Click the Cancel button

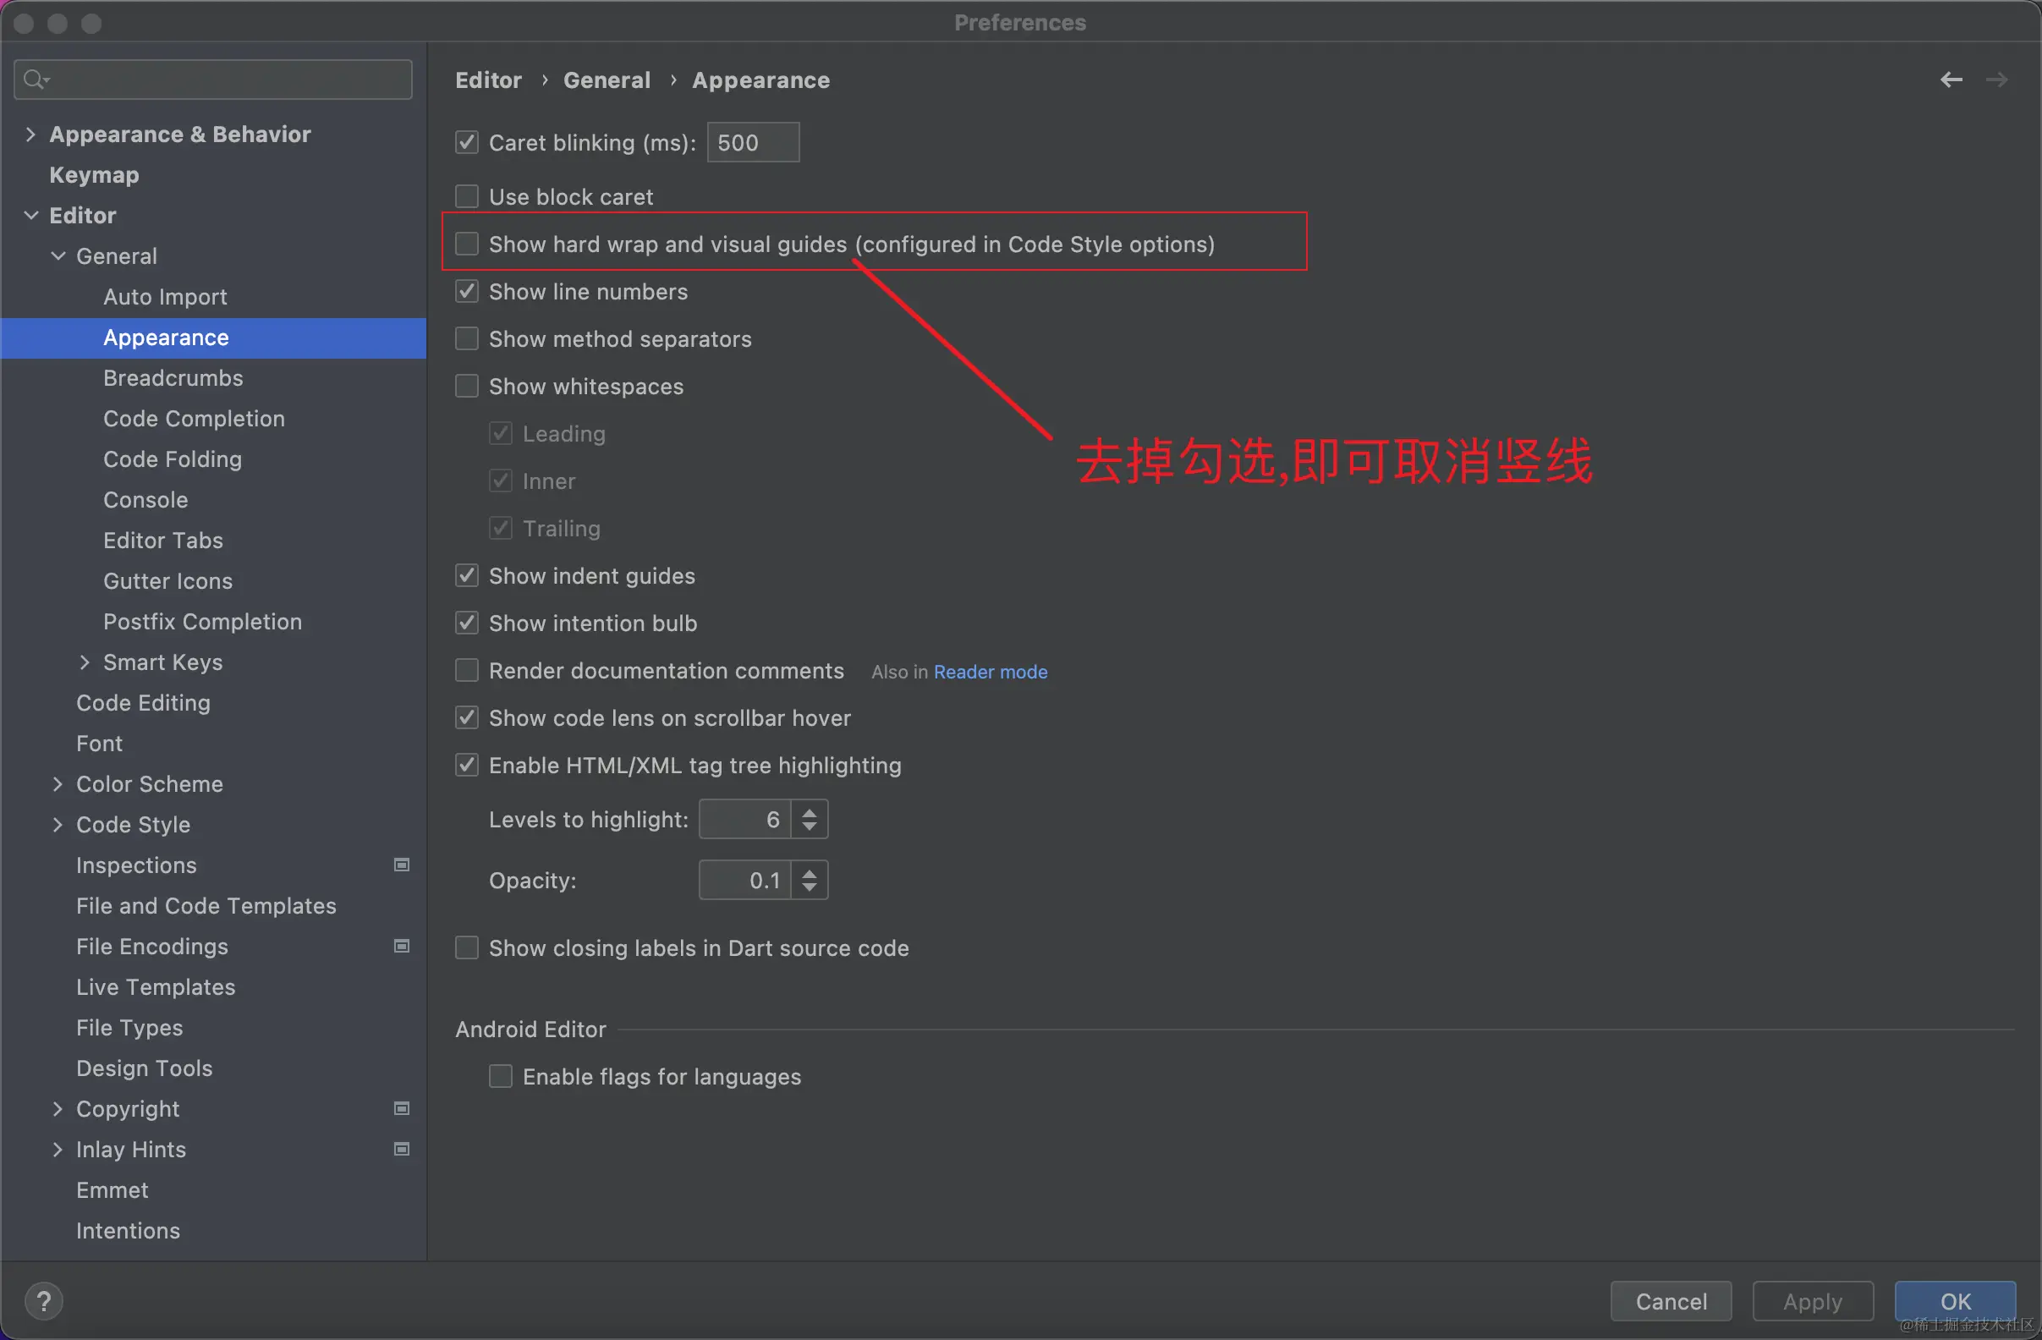(1671, 1301)
